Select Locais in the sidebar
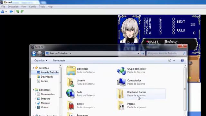Screen dimensions: 206x116 (x=44, y=81)
